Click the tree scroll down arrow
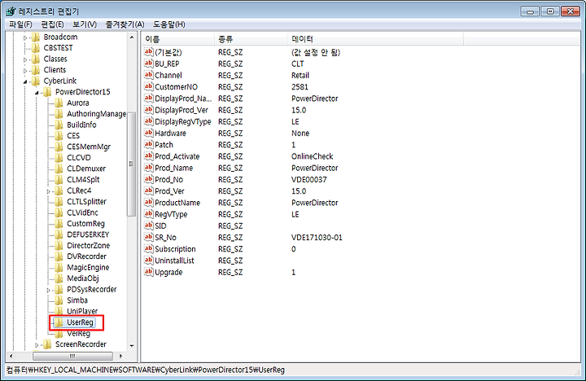The width and height of the screenshot is (586, 381). [132, 346]
